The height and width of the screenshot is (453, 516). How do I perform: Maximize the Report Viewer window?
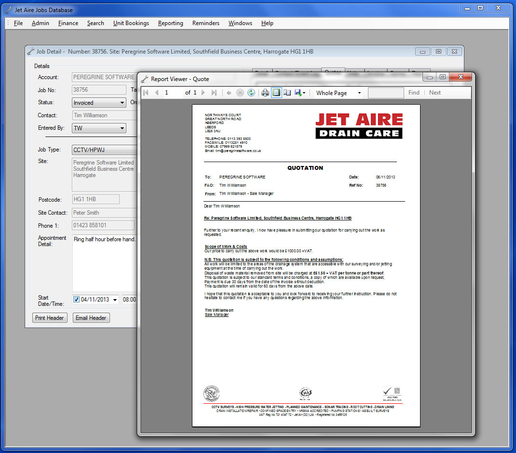[443, 77]
